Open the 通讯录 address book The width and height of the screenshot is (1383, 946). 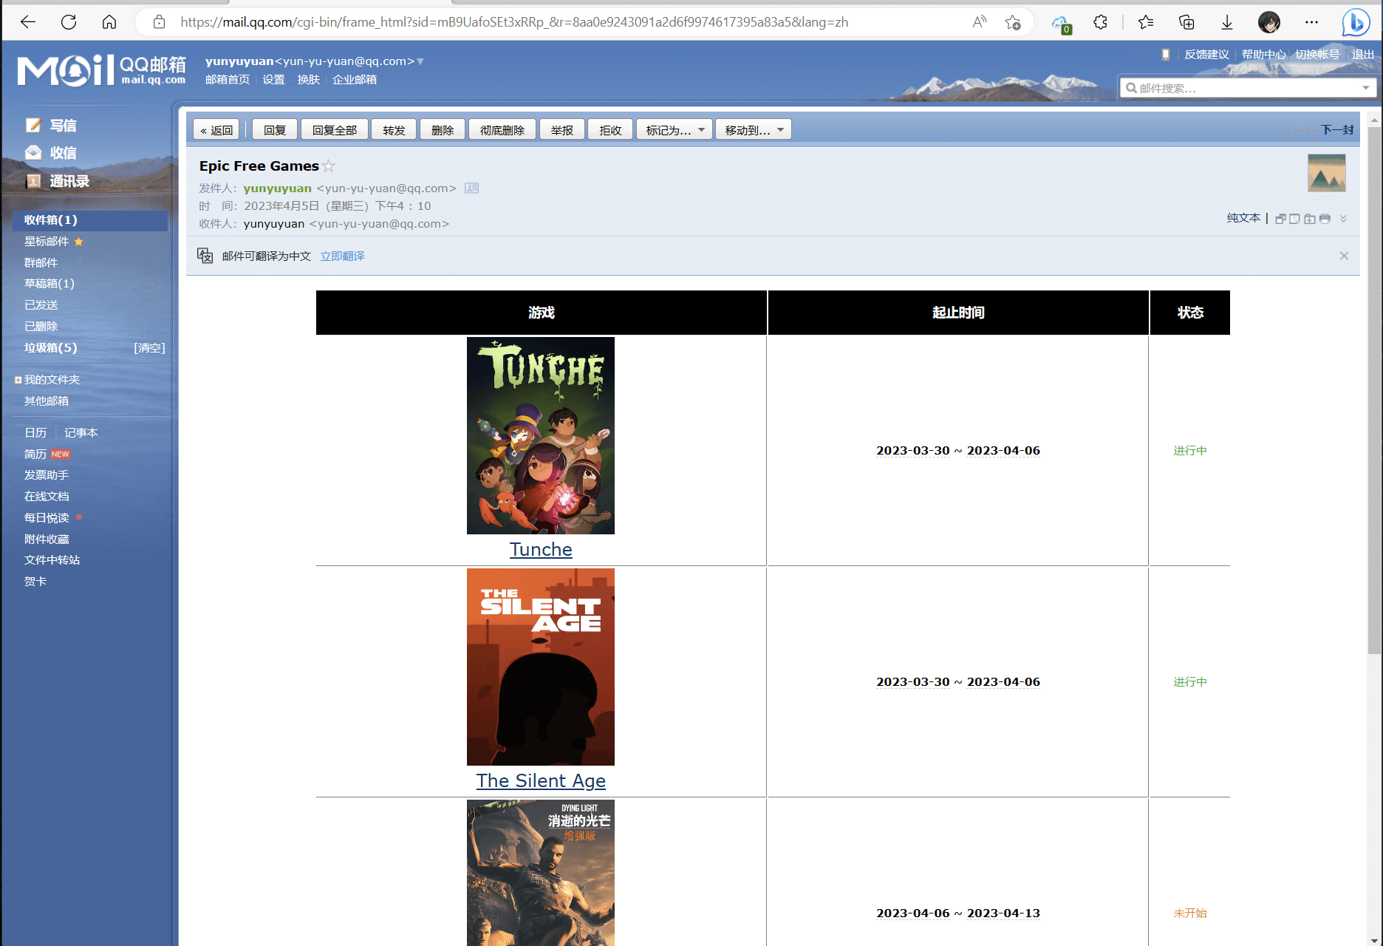[x=69, y=181]
